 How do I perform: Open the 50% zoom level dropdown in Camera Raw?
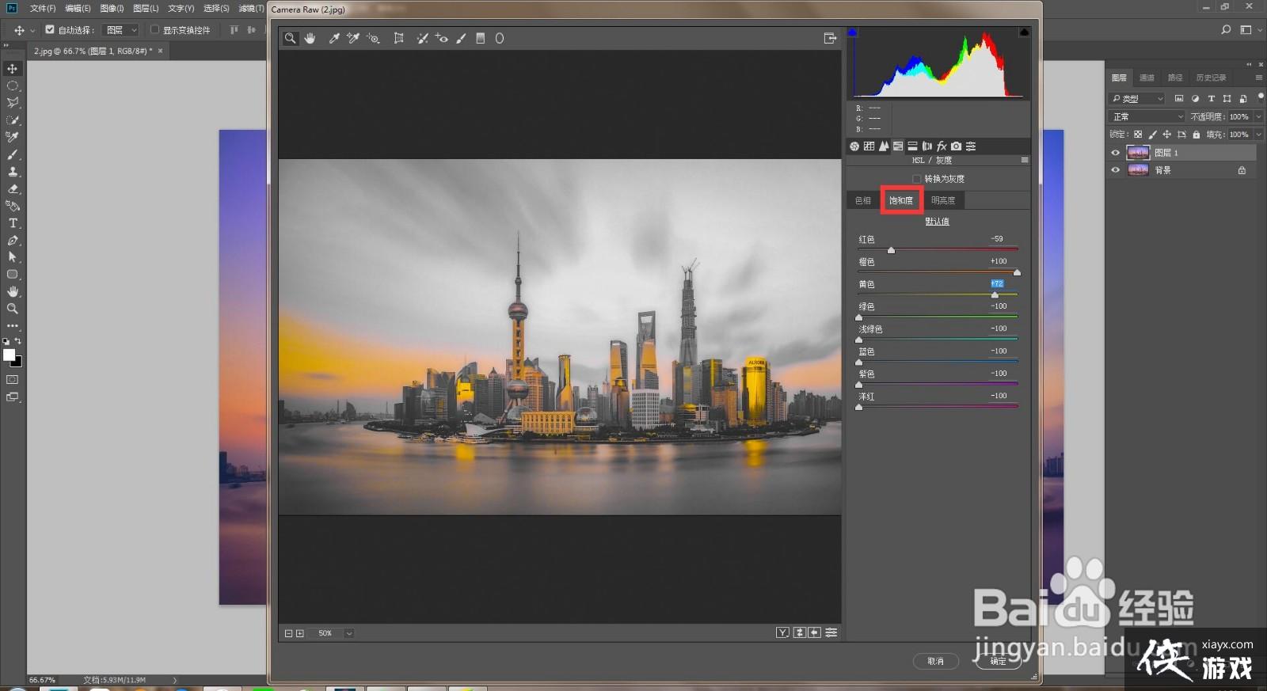[348, 633]
